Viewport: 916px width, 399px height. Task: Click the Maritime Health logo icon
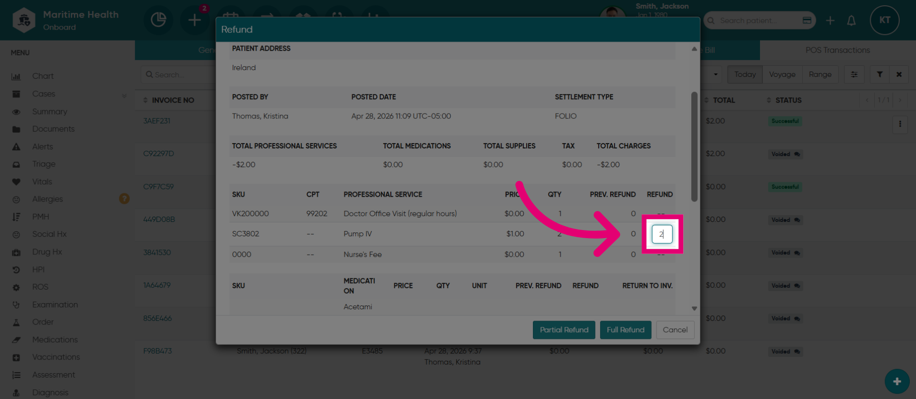(24, 20)
